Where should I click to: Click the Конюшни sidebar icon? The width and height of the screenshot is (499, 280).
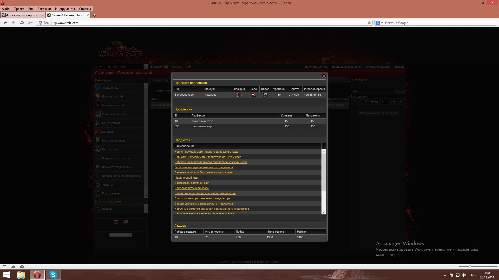click(98, 132)
